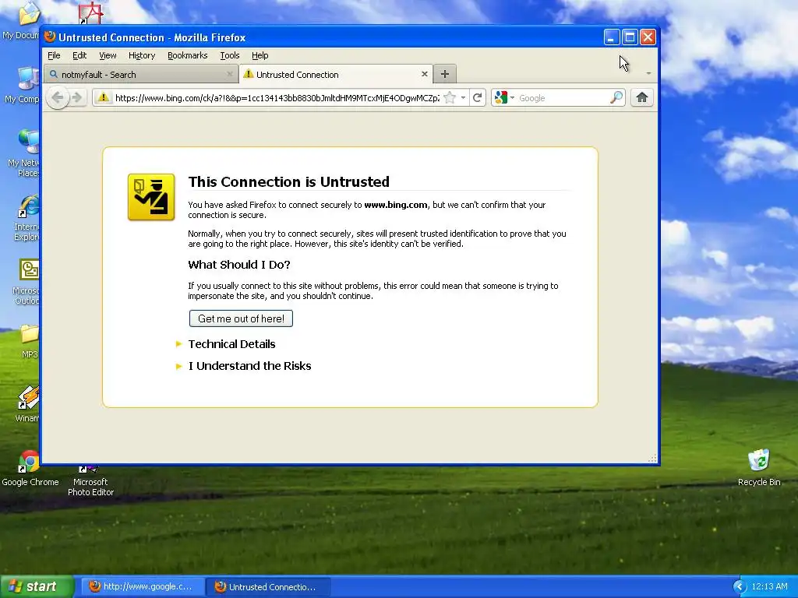
Task: Select the red Acrobat shortcut desktop icon
Action: pyautogui.click(x=90, y=13)
